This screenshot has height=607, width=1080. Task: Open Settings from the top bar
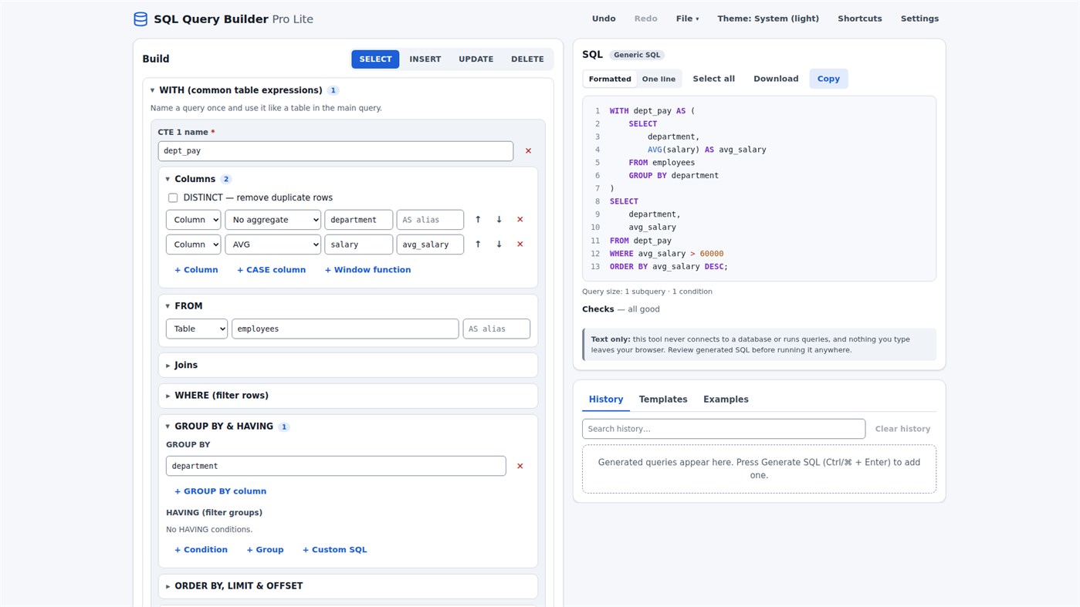919,19
